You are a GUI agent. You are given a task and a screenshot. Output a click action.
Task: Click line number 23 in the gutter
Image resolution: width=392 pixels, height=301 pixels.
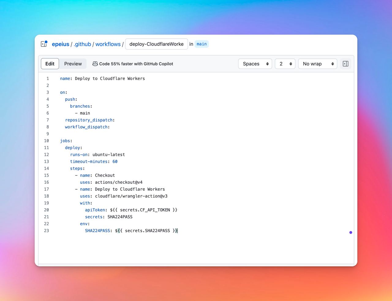[x=46, y=231]
